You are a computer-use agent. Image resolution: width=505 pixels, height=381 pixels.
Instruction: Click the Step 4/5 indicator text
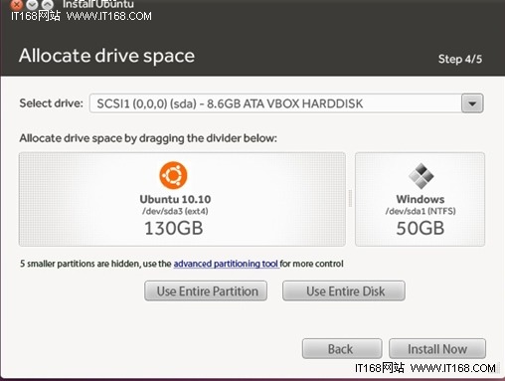(x=460, y=59)
